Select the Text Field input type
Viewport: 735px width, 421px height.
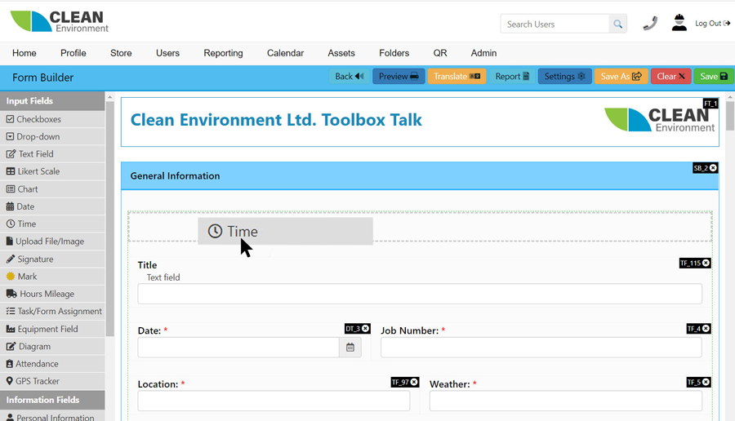52,153
